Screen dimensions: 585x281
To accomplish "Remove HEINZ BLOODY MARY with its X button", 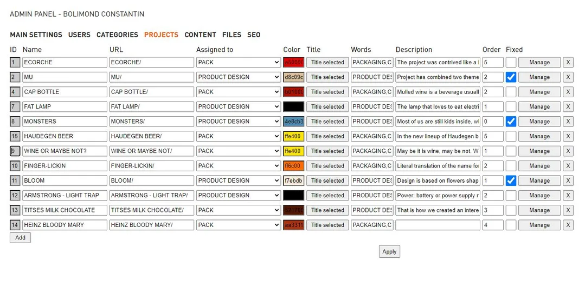I will pyautogui.click(x=568, y=225).
